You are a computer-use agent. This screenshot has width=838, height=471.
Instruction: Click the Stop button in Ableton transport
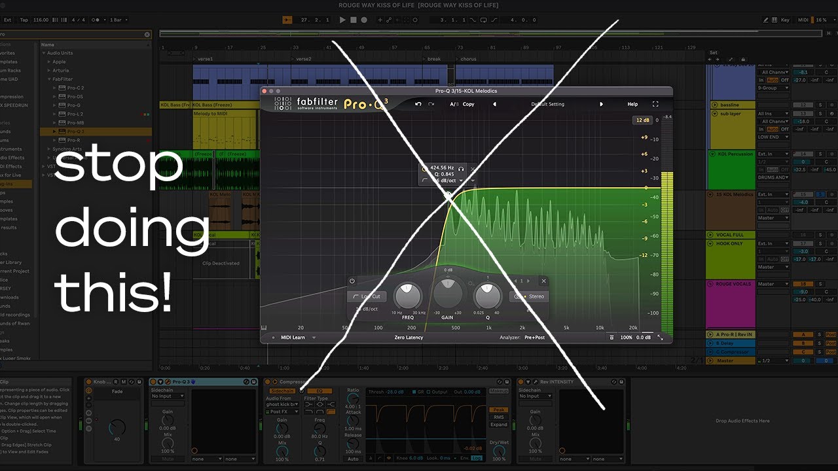pyautogui.click(x=353, y=20)
